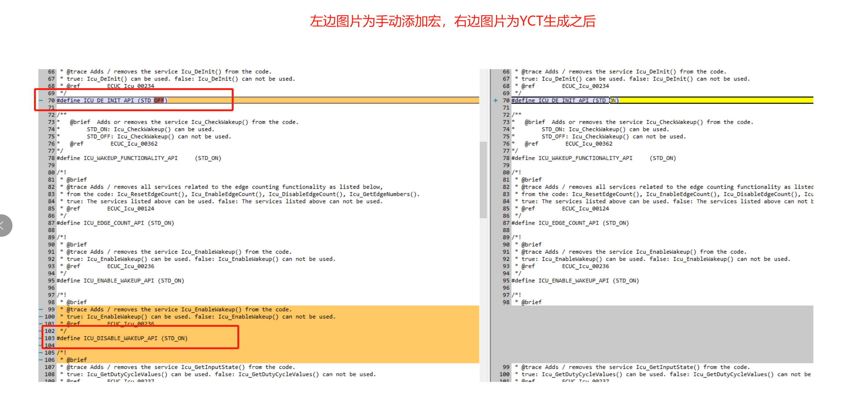Click line number 78 in the left pane
Screen dimensions: 863x419
[51, 158]
